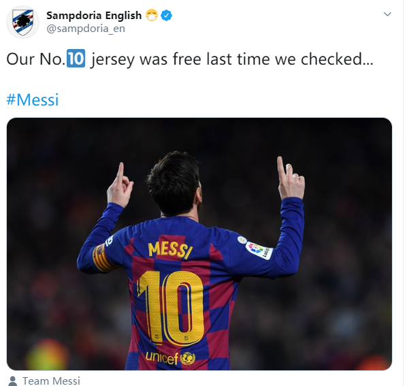
Task: Click the blue keycap 10 emoji
Action: [76, 59]
